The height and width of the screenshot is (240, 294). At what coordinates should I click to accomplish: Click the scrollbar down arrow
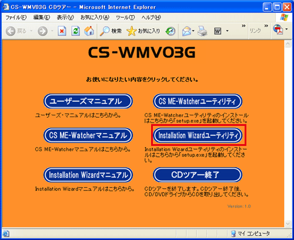[288, 224]
